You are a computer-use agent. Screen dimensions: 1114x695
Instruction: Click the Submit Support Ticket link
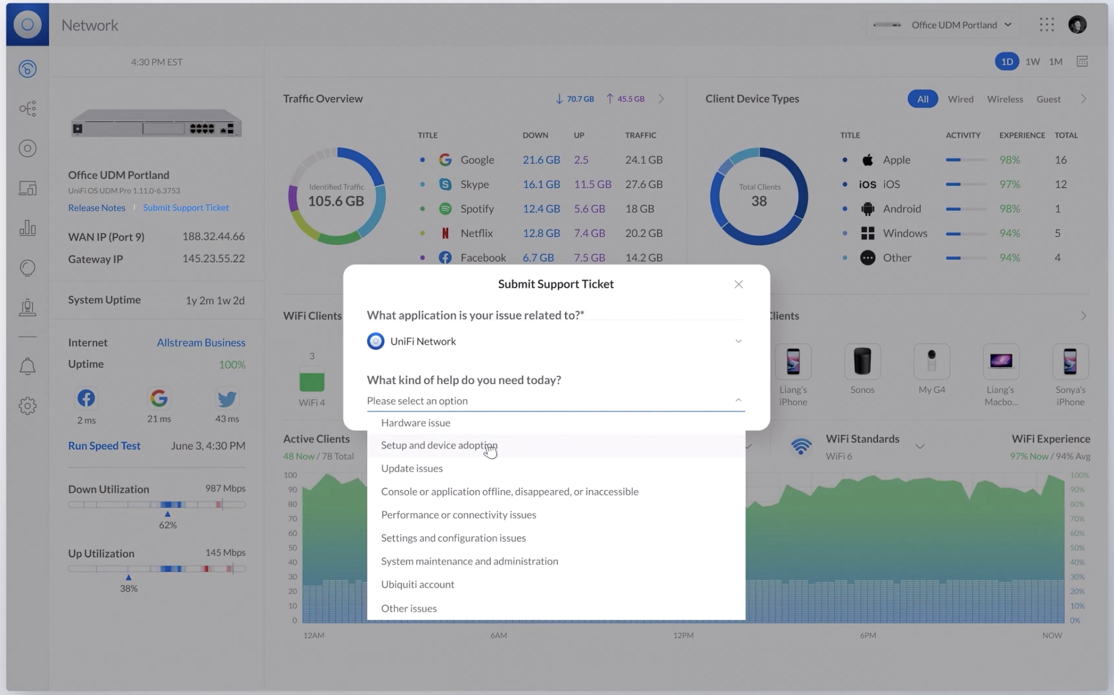(186, 208)
